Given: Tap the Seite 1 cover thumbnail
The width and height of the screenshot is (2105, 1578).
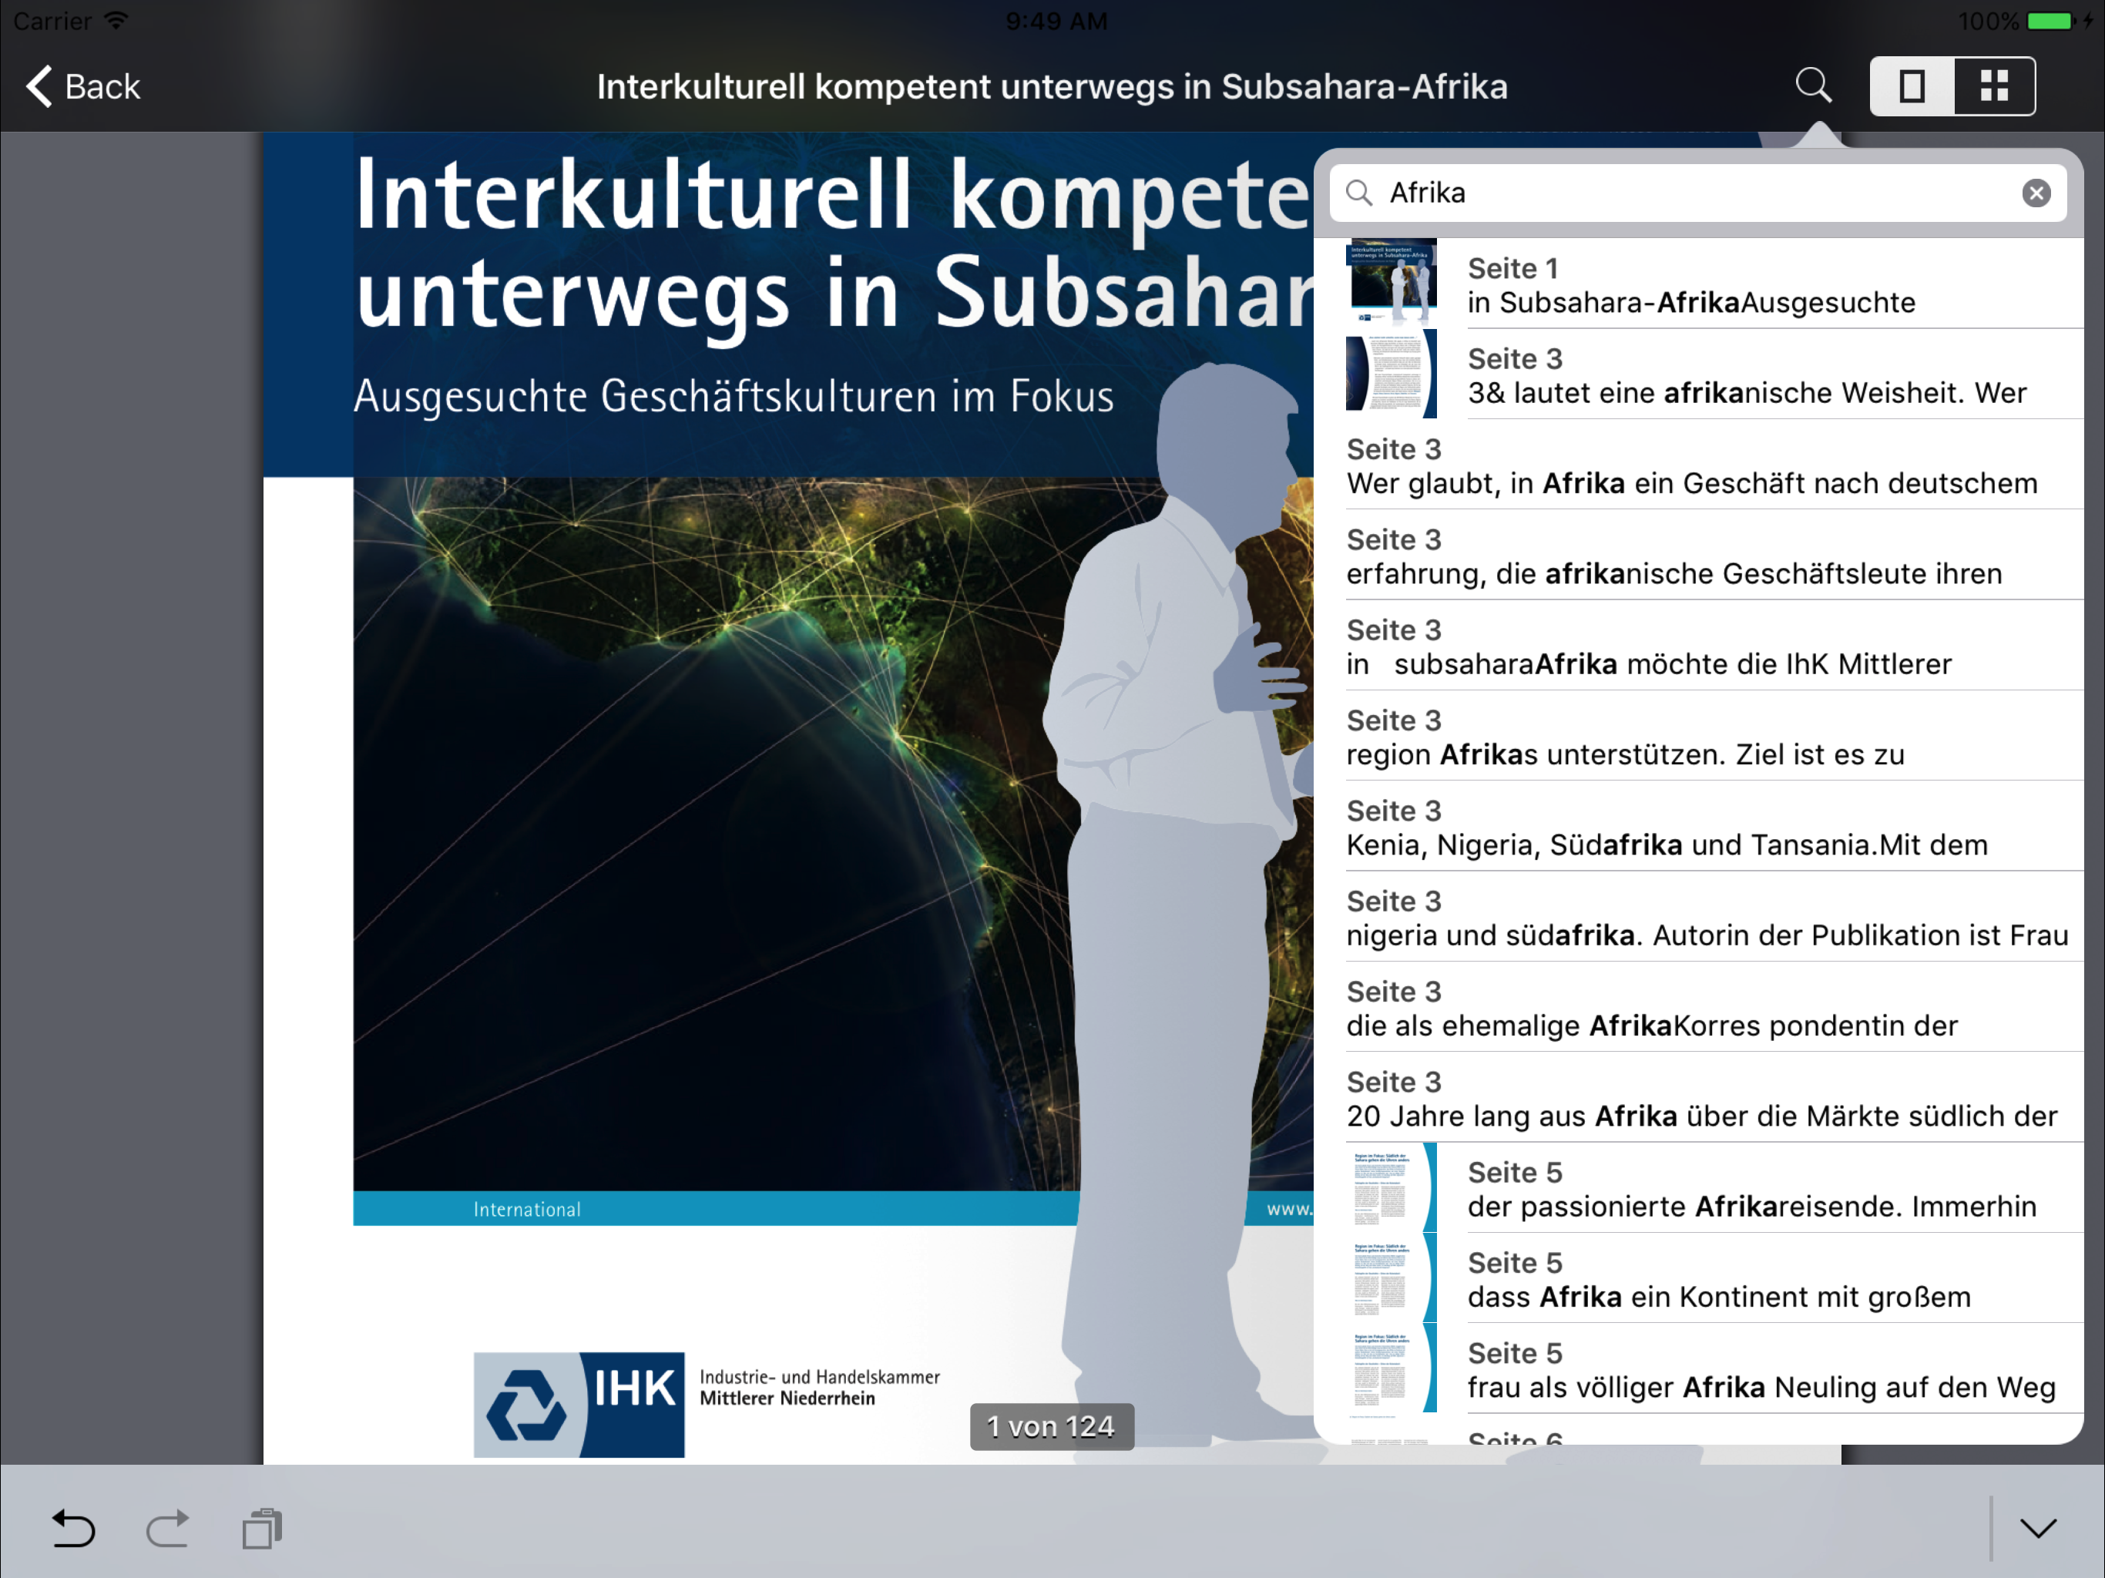Looking at the screenshot, I should pos(1392,283).
